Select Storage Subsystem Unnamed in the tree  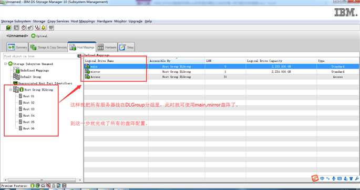[x=33, y=64]
